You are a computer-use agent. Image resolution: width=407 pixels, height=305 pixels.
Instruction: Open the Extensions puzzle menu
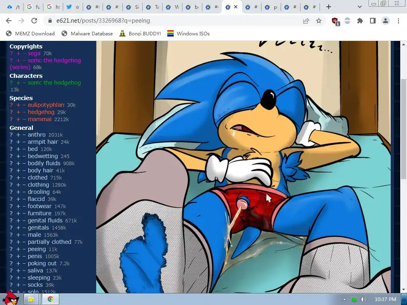360,21
